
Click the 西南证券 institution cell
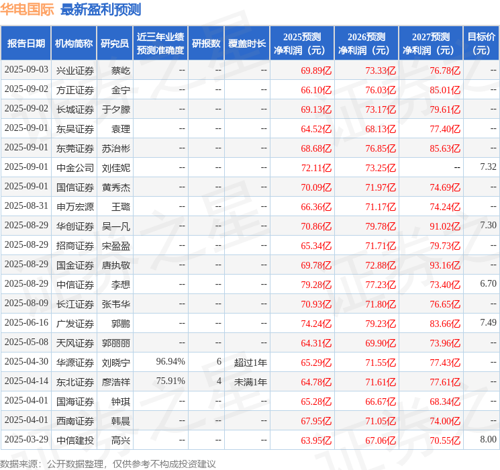(x=75, y=421)
